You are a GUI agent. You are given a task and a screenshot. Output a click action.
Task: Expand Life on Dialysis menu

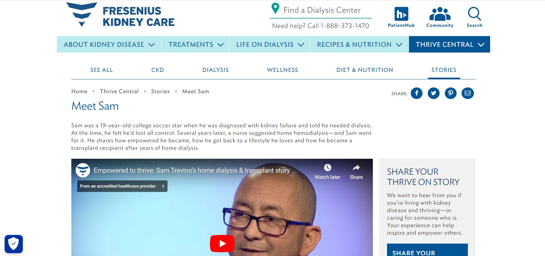[x=270, y=44]
